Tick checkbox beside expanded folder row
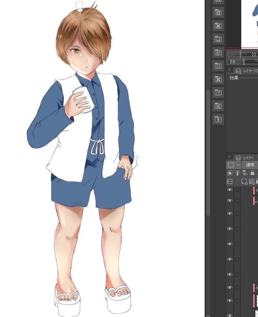Image resolution: width=258 pixels, height=317 pixels. click(237, 201)
